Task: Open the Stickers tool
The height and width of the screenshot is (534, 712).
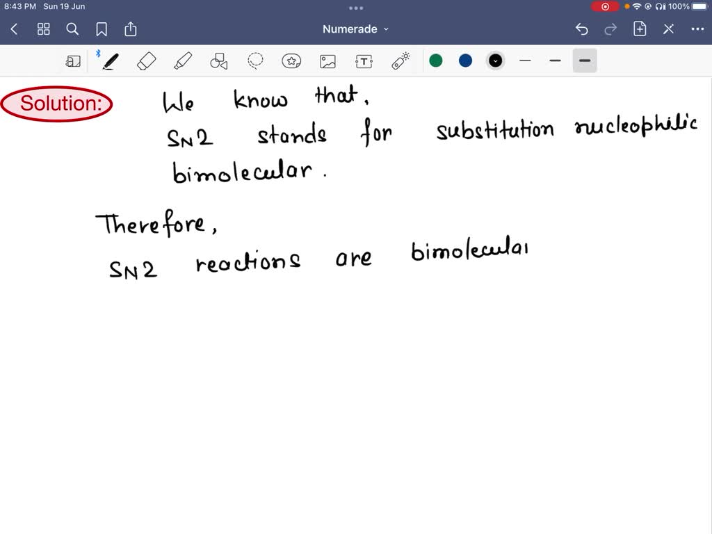Action: point(291,60)
